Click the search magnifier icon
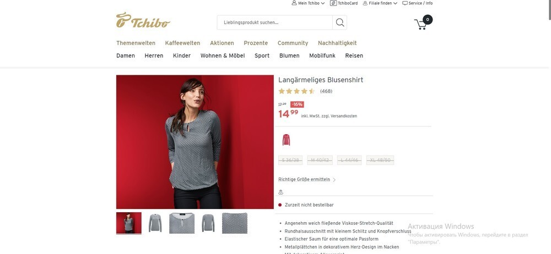The width and height of the screenshot is (551, 254). 340,23
